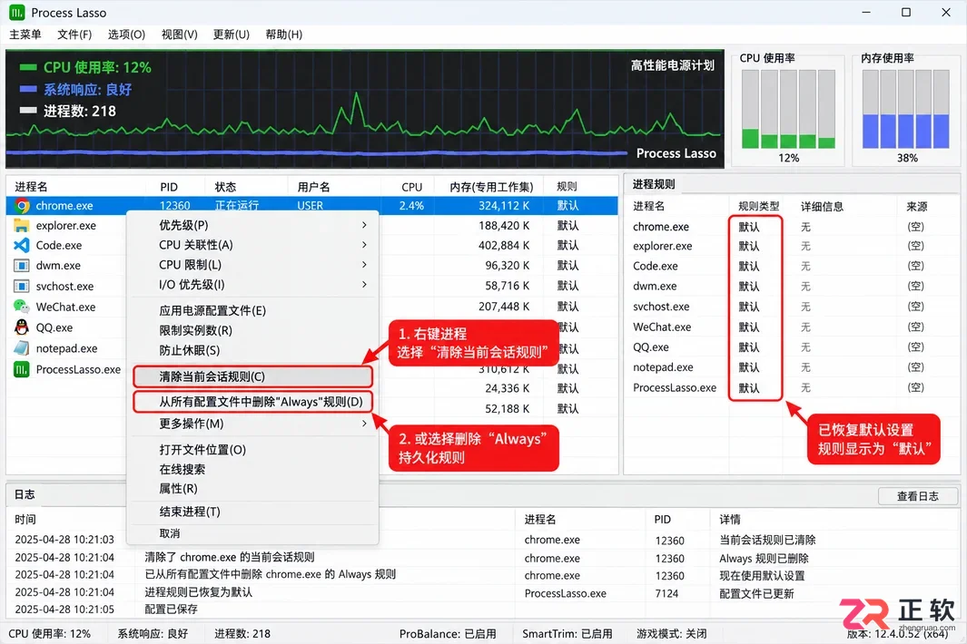This screenshot has height=644, width=967.
Task: Open the 更新(U) menu
Action: coord(232,34)
